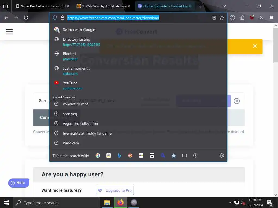Click the page vertical scrollbar thumb

(x=276, y=45)
